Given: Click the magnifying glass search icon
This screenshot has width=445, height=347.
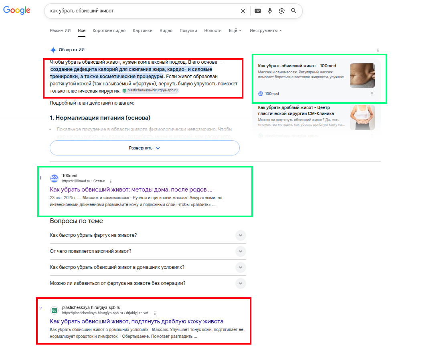Looking at the screenshot, I should click(x=294, y=11).
